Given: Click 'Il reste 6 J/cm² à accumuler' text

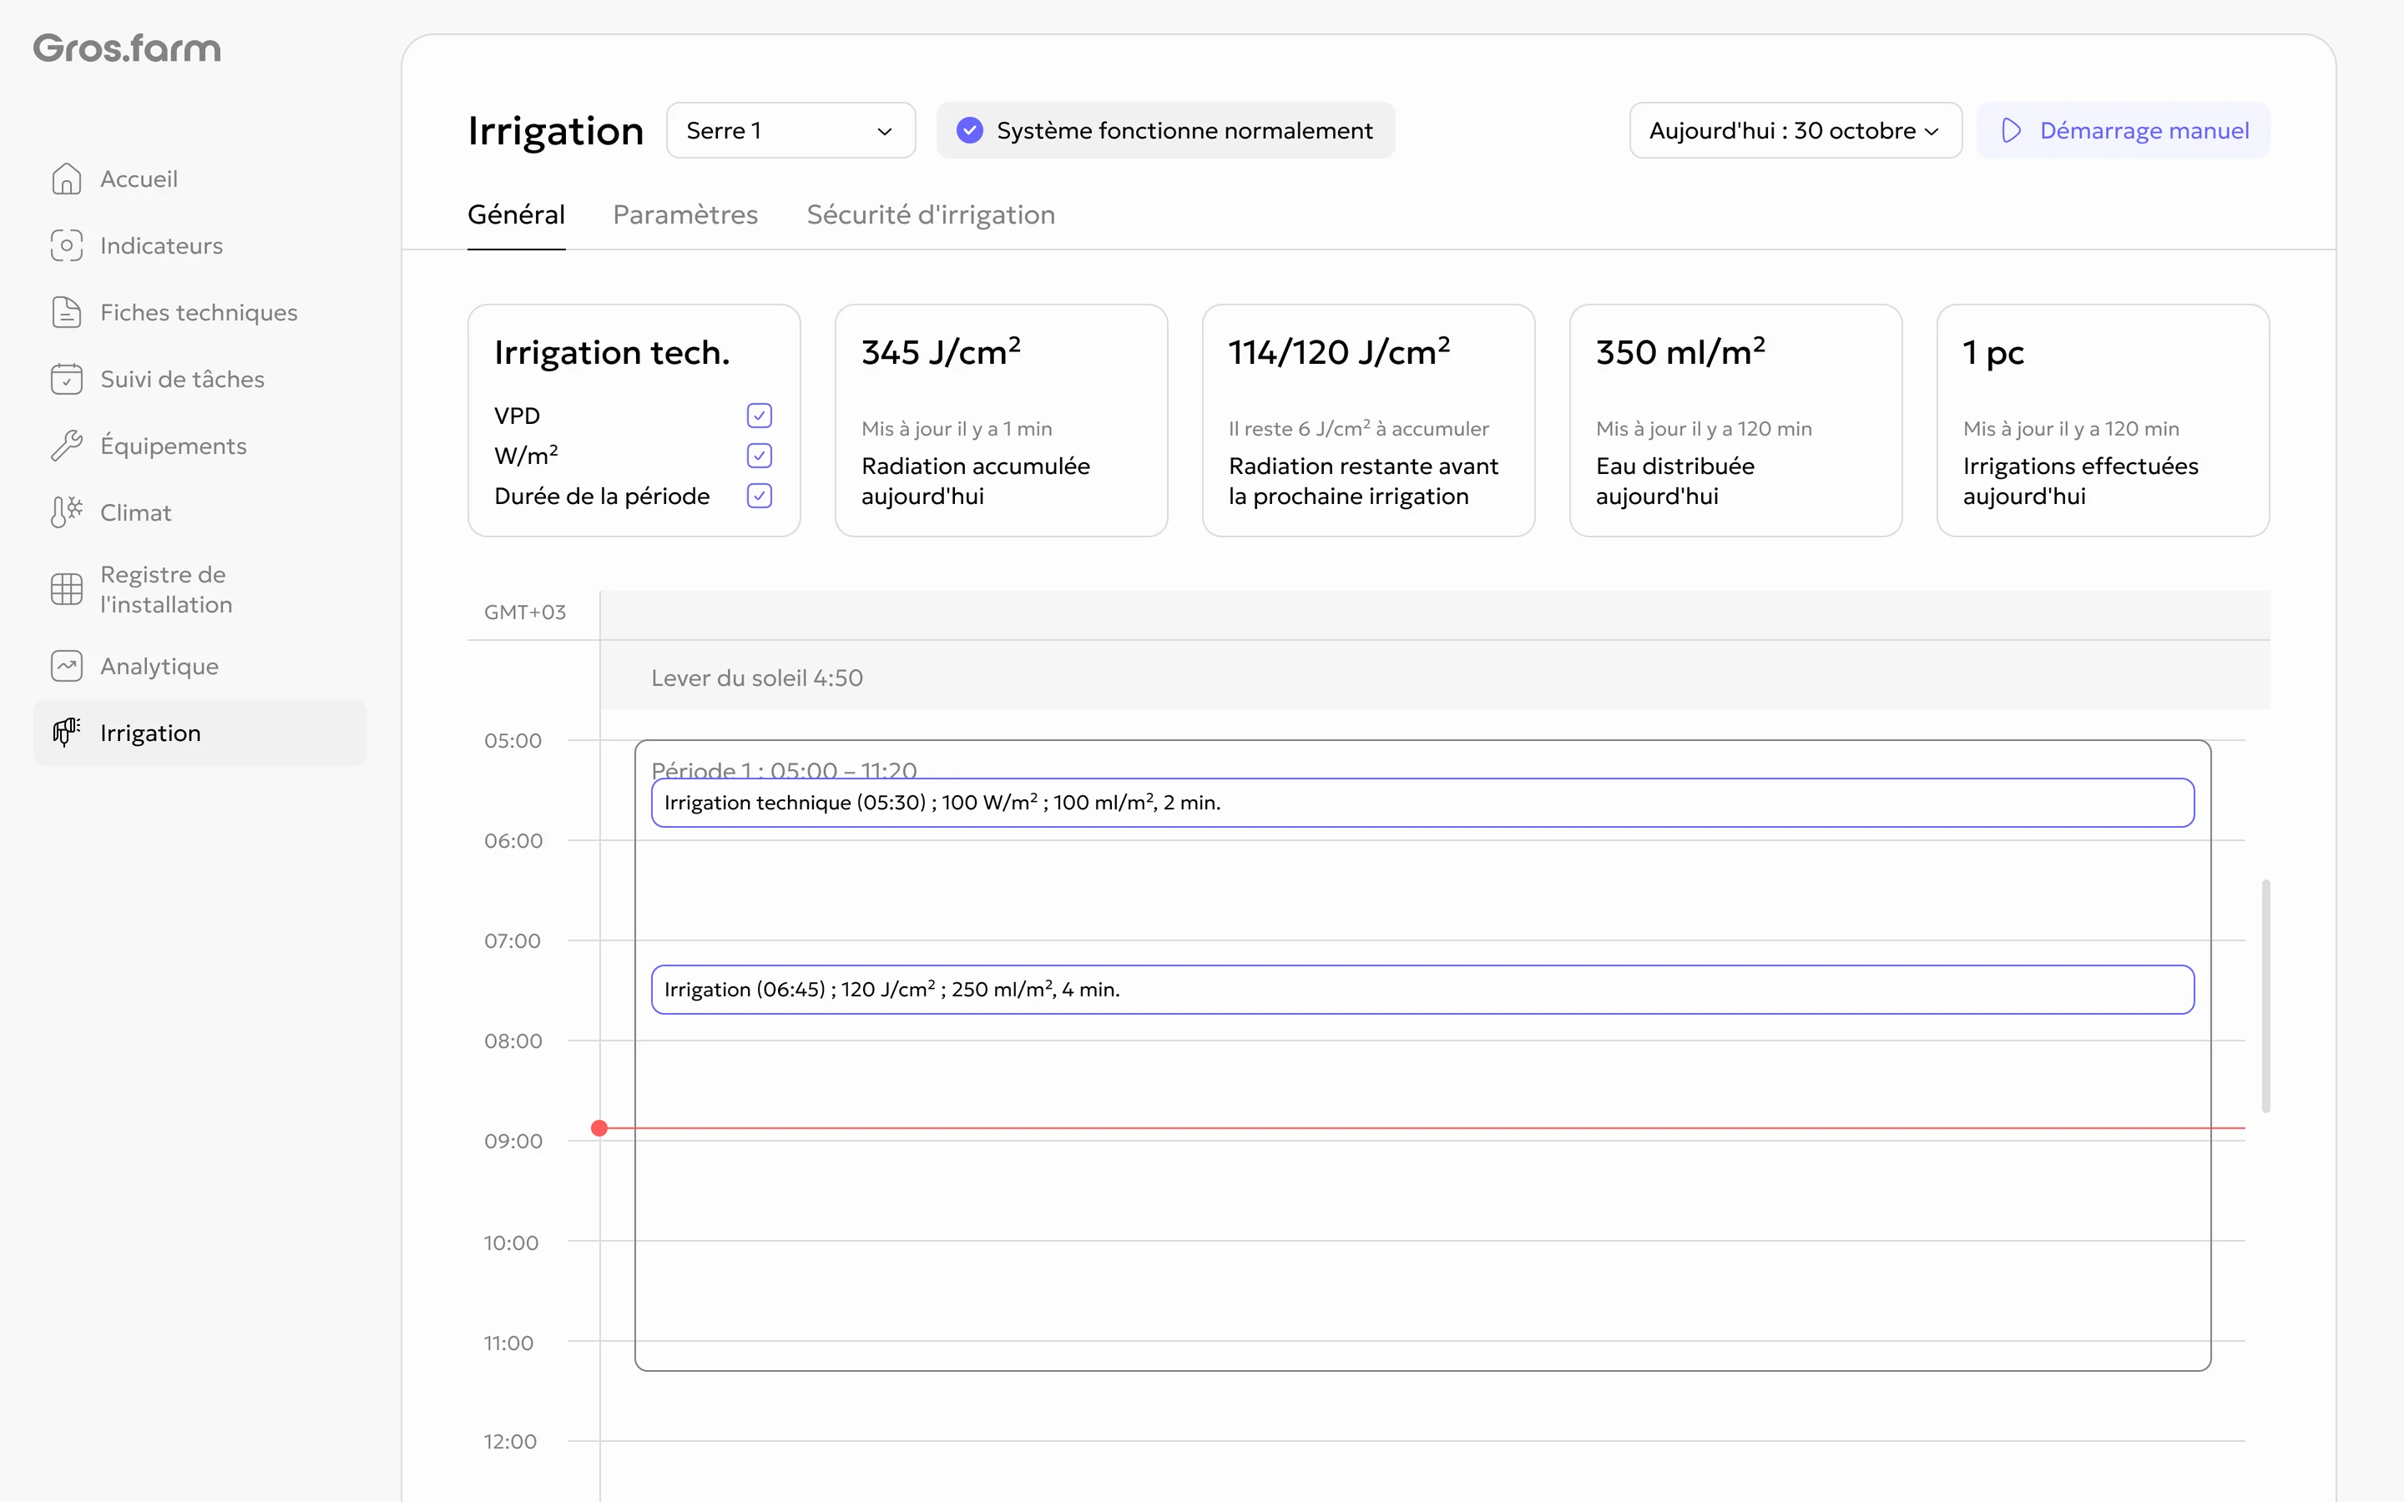Looking at the screenshot, I should pyautogui.click(x=1359, y=428).
